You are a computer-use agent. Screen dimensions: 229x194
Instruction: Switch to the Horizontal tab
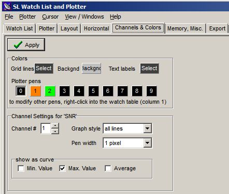96,28
